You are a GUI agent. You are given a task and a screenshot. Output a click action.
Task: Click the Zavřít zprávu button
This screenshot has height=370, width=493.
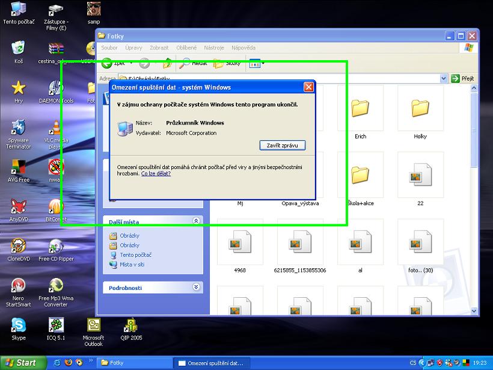(x=283, y=146)
